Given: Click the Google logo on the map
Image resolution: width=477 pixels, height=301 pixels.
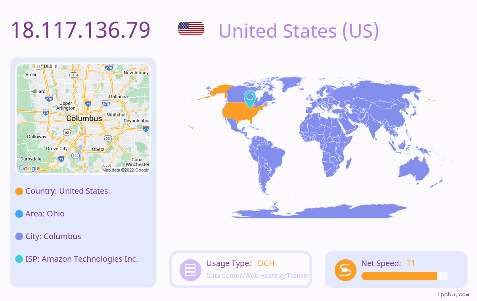Looking at the screenshot, I should (29, 168).
